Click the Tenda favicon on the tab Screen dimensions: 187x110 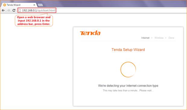point(5,5)
